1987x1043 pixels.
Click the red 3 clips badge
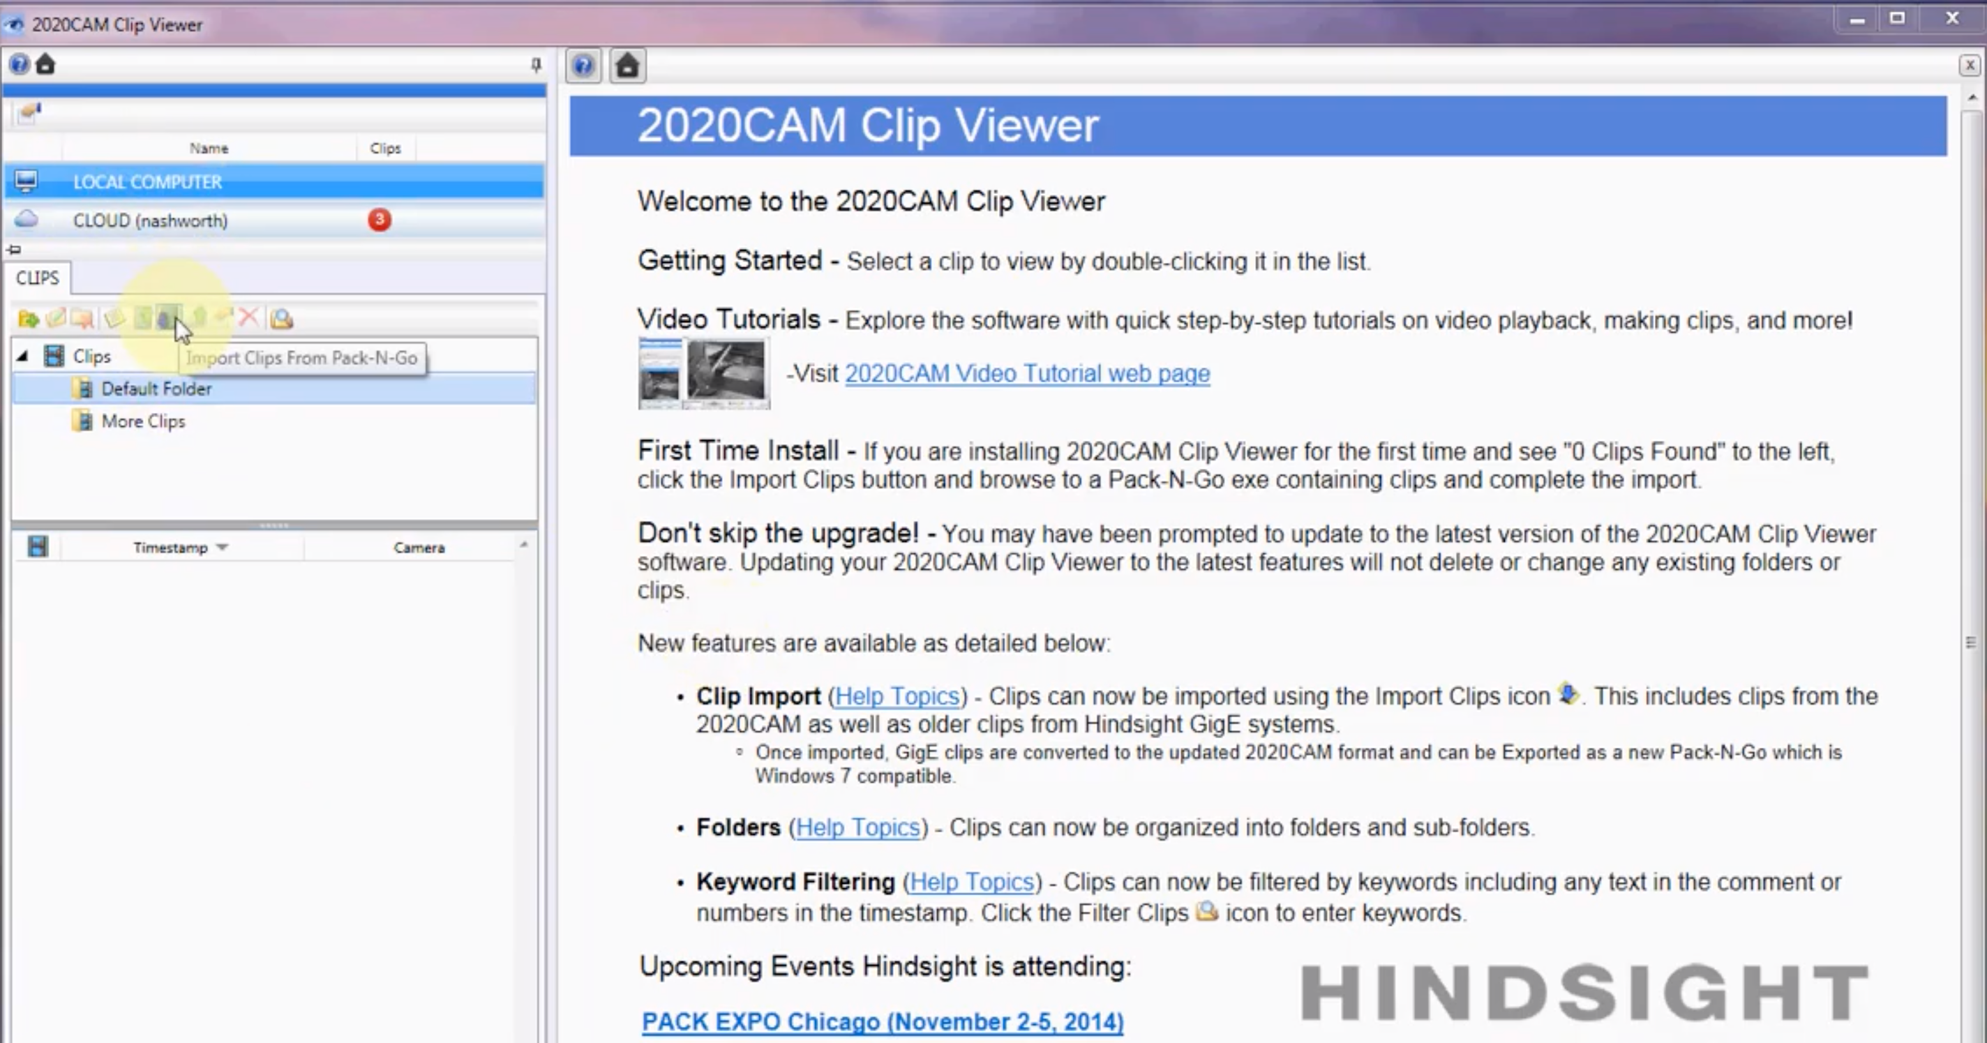point(379,220)
